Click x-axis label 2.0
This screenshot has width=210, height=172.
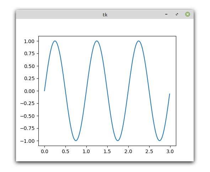(x=128, y=151)
